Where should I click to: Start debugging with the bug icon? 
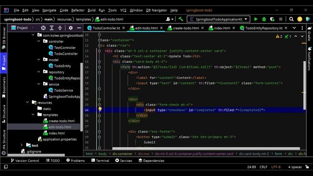pos(264,19)
